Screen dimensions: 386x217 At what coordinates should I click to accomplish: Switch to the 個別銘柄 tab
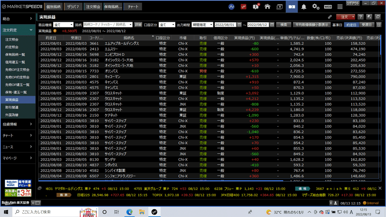(x=54, y=7)
